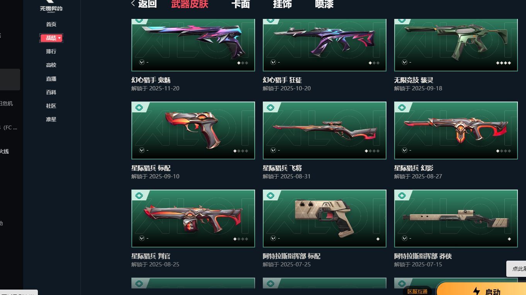Click corner badge icon on 星际猎兵 标配 card
The image size is (526, 295).
139,108
